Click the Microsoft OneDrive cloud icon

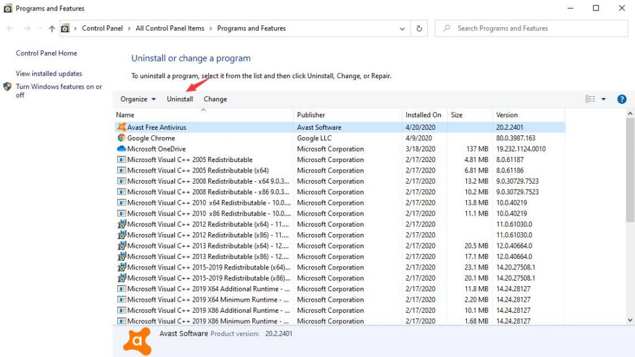122,149
